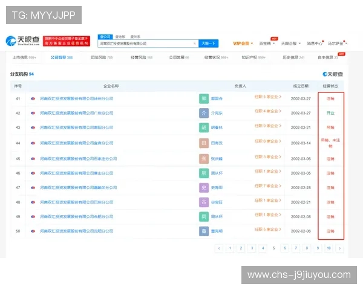Screen dimensions: 363x290
Task: Go to page 10 in pagination
Action: pos(329,248)
